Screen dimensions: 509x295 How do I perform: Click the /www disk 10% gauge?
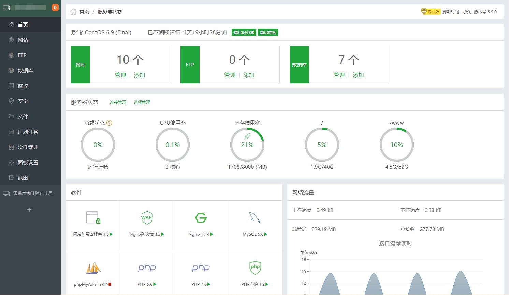point(397,145)
